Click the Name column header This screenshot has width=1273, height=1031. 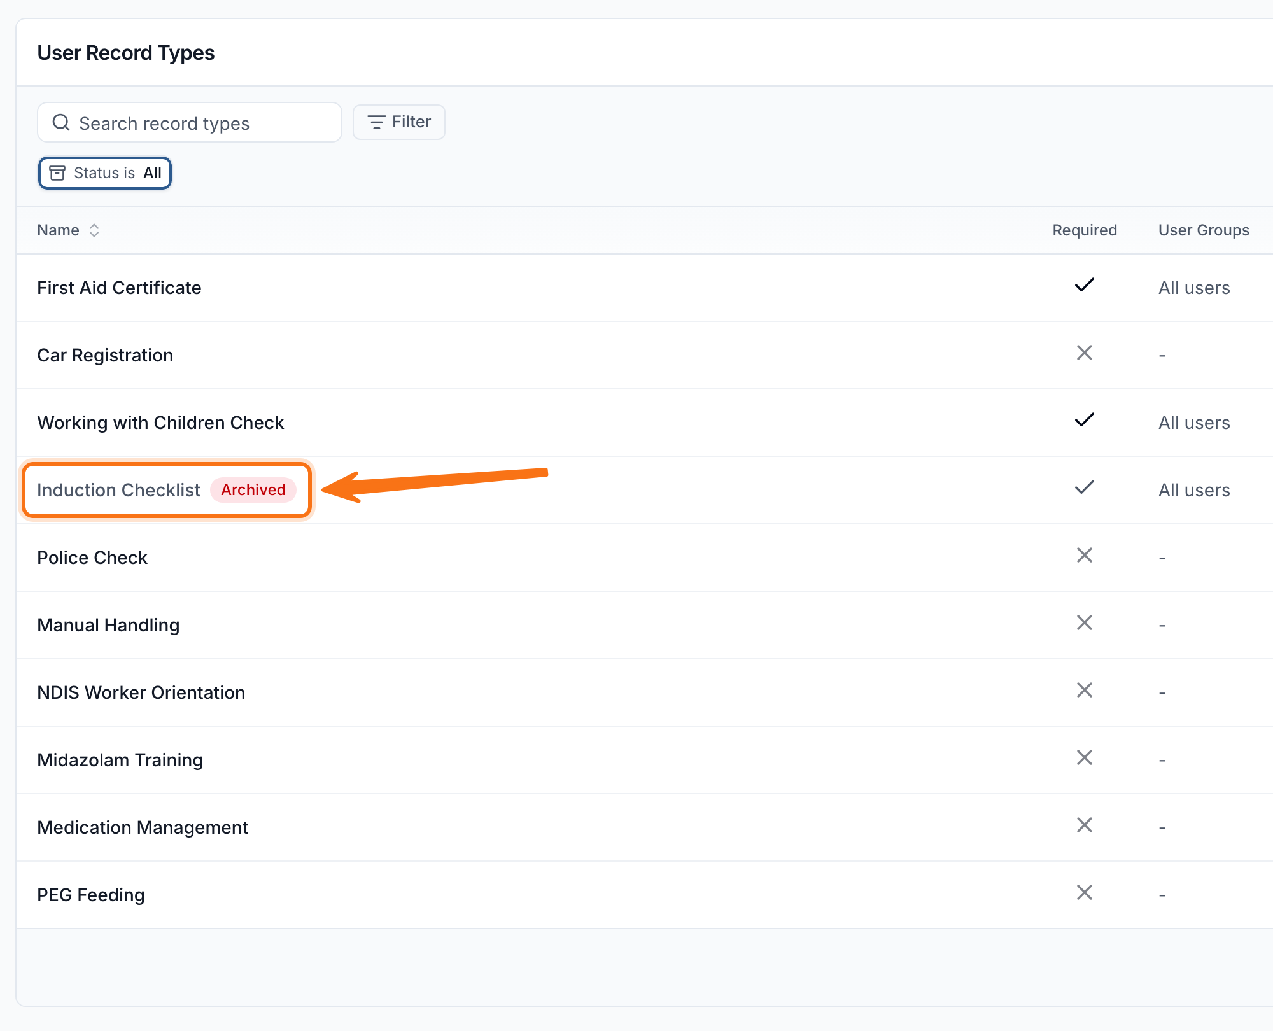59,230
